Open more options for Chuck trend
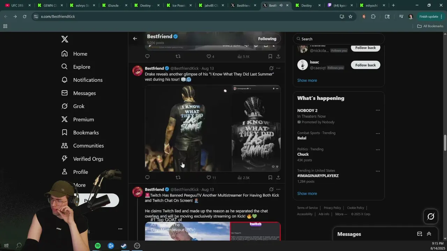Screen dimensions: 447x251 coord(378,150)
